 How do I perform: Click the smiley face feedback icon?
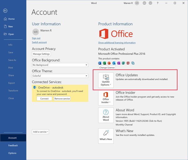[144, 3]
